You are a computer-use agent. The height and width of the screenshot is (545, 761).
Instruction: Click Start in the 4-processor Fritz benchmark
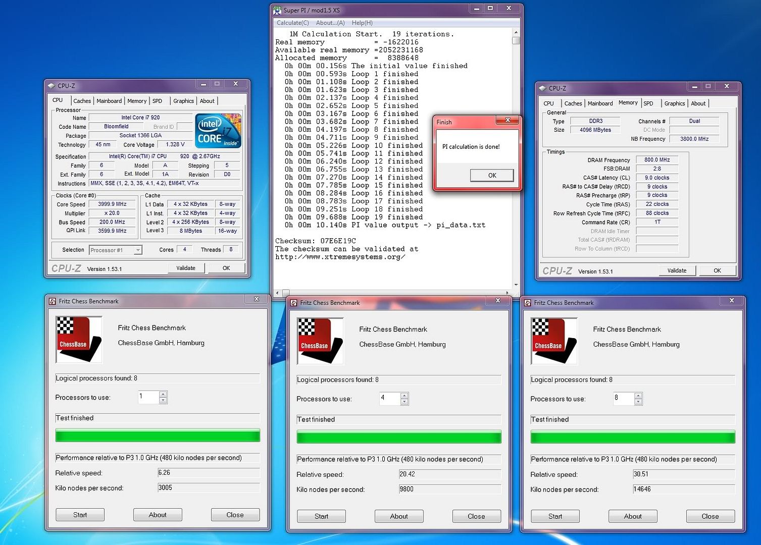coord(322,516)
